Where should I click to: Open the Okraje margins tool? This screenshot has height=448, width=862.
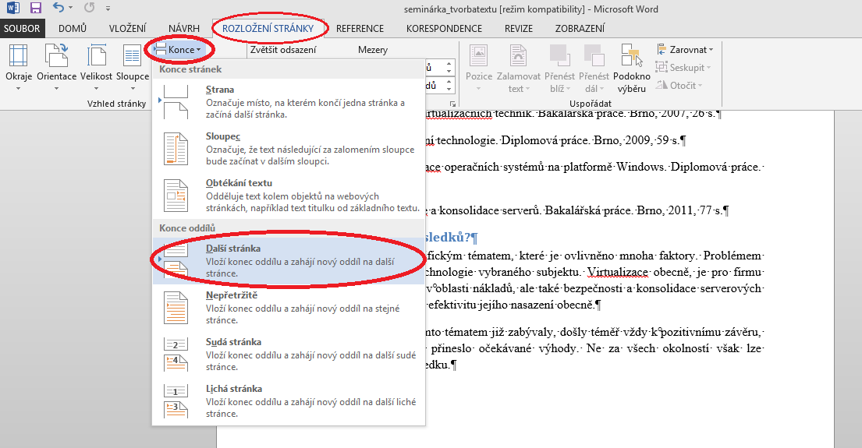point(18,66)
